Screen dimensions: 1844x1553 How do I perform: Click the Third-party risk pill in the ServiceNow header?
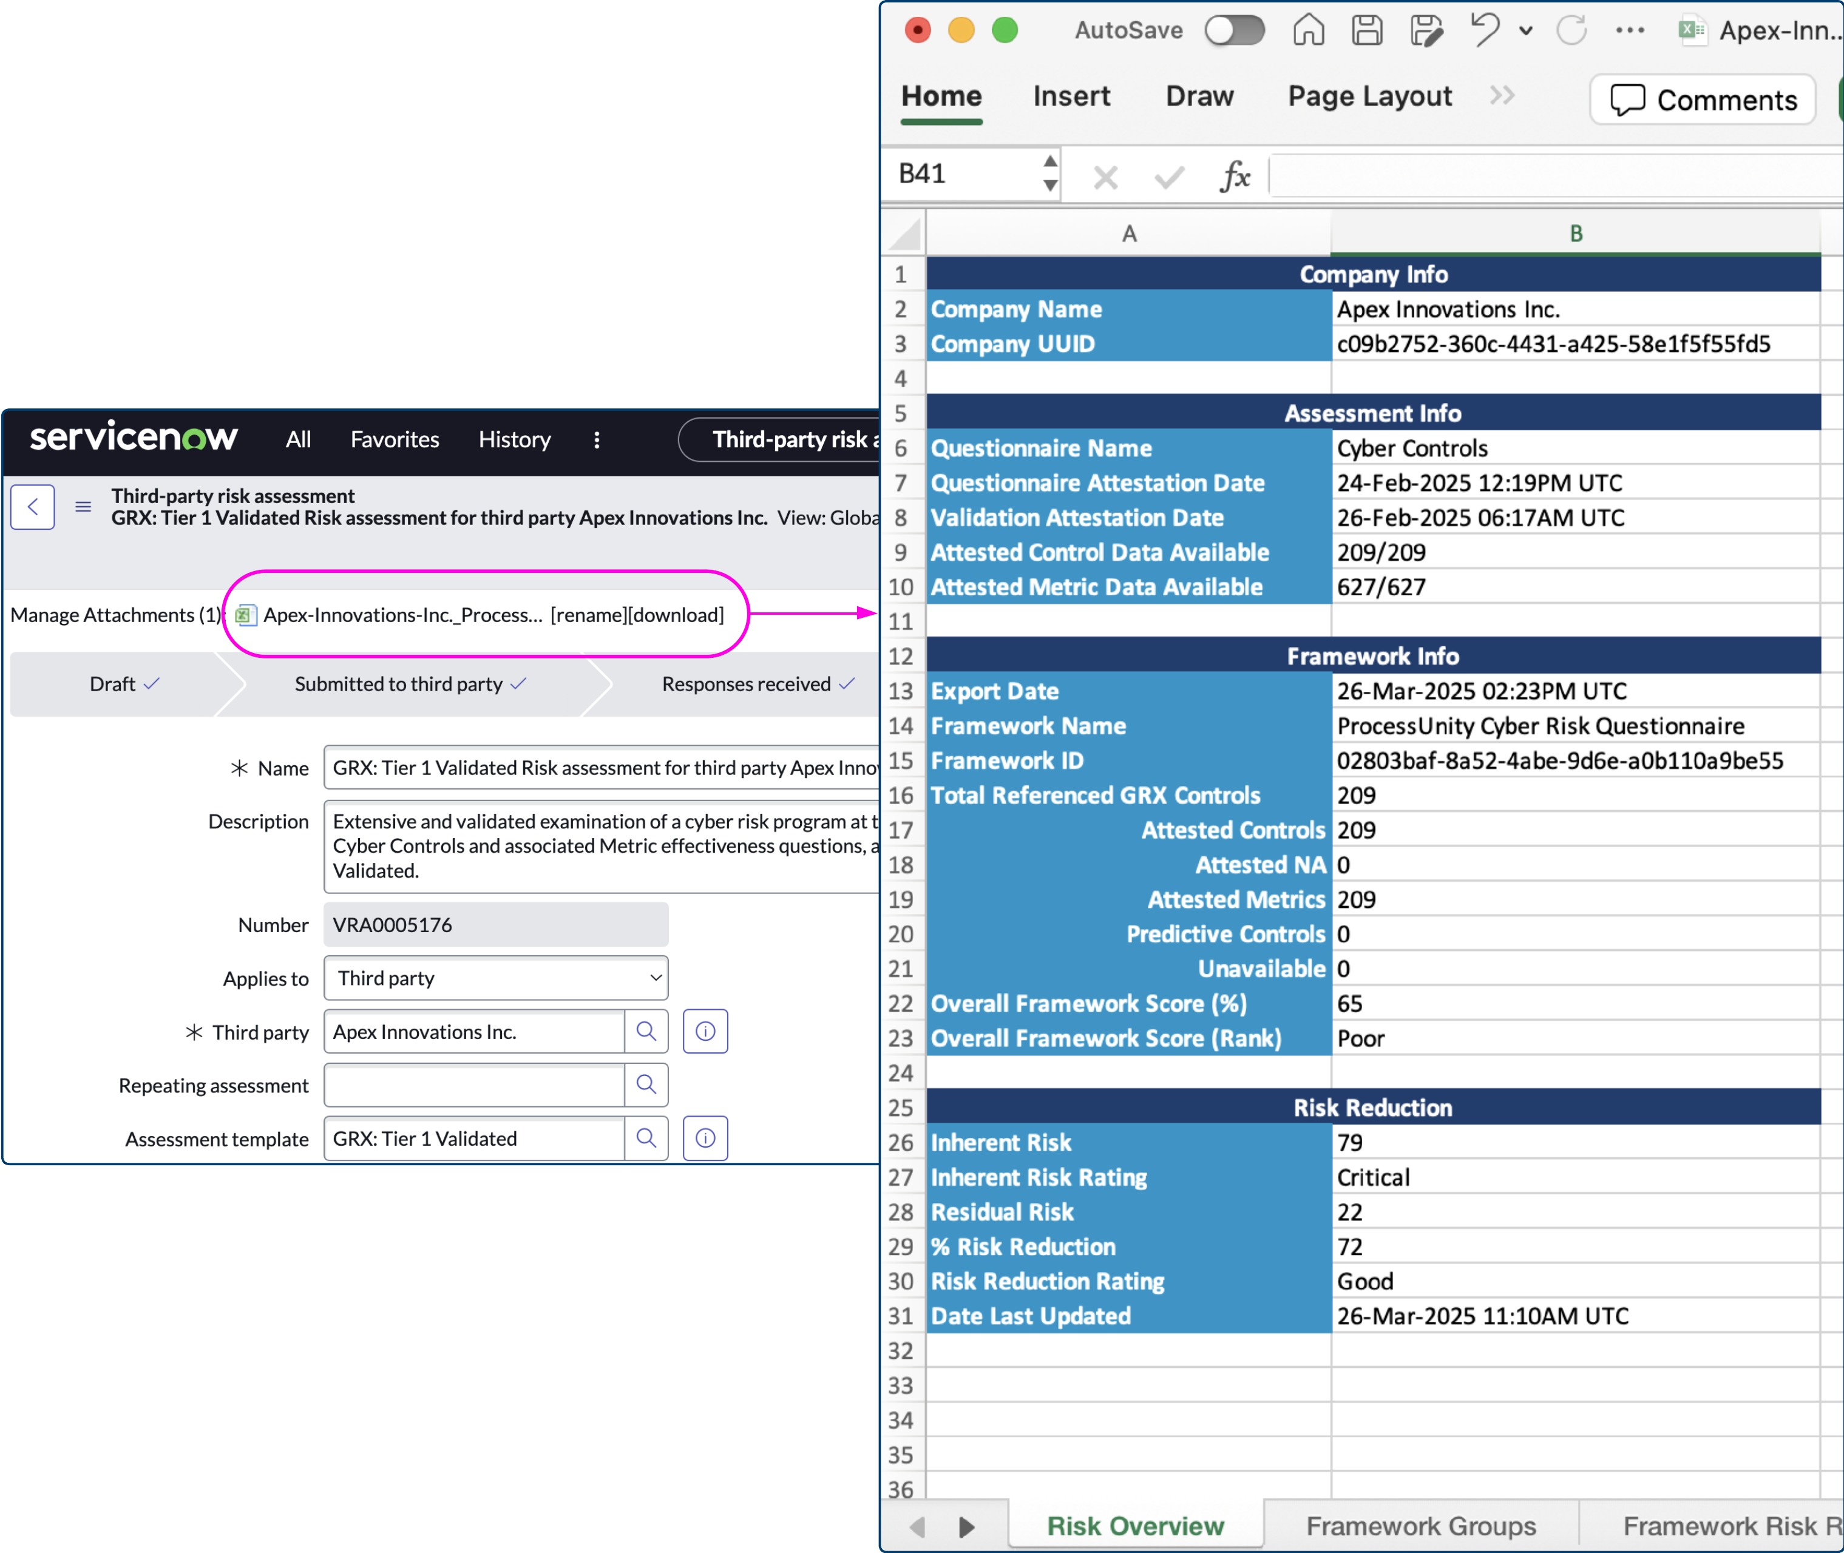tap(780, 439)
